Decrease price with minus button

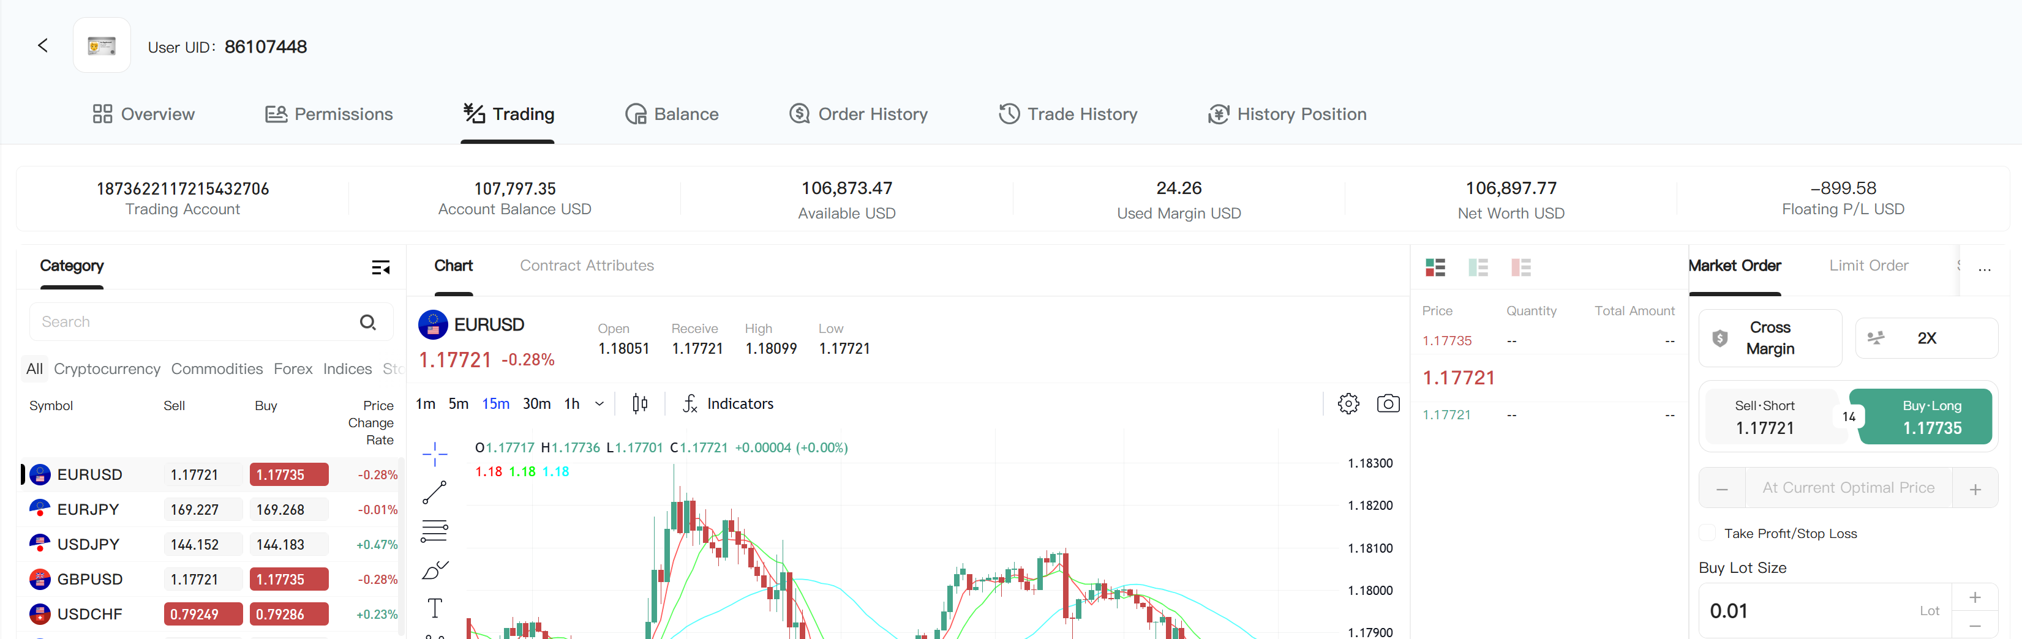pyautogui.click(x=1722, y=488)
